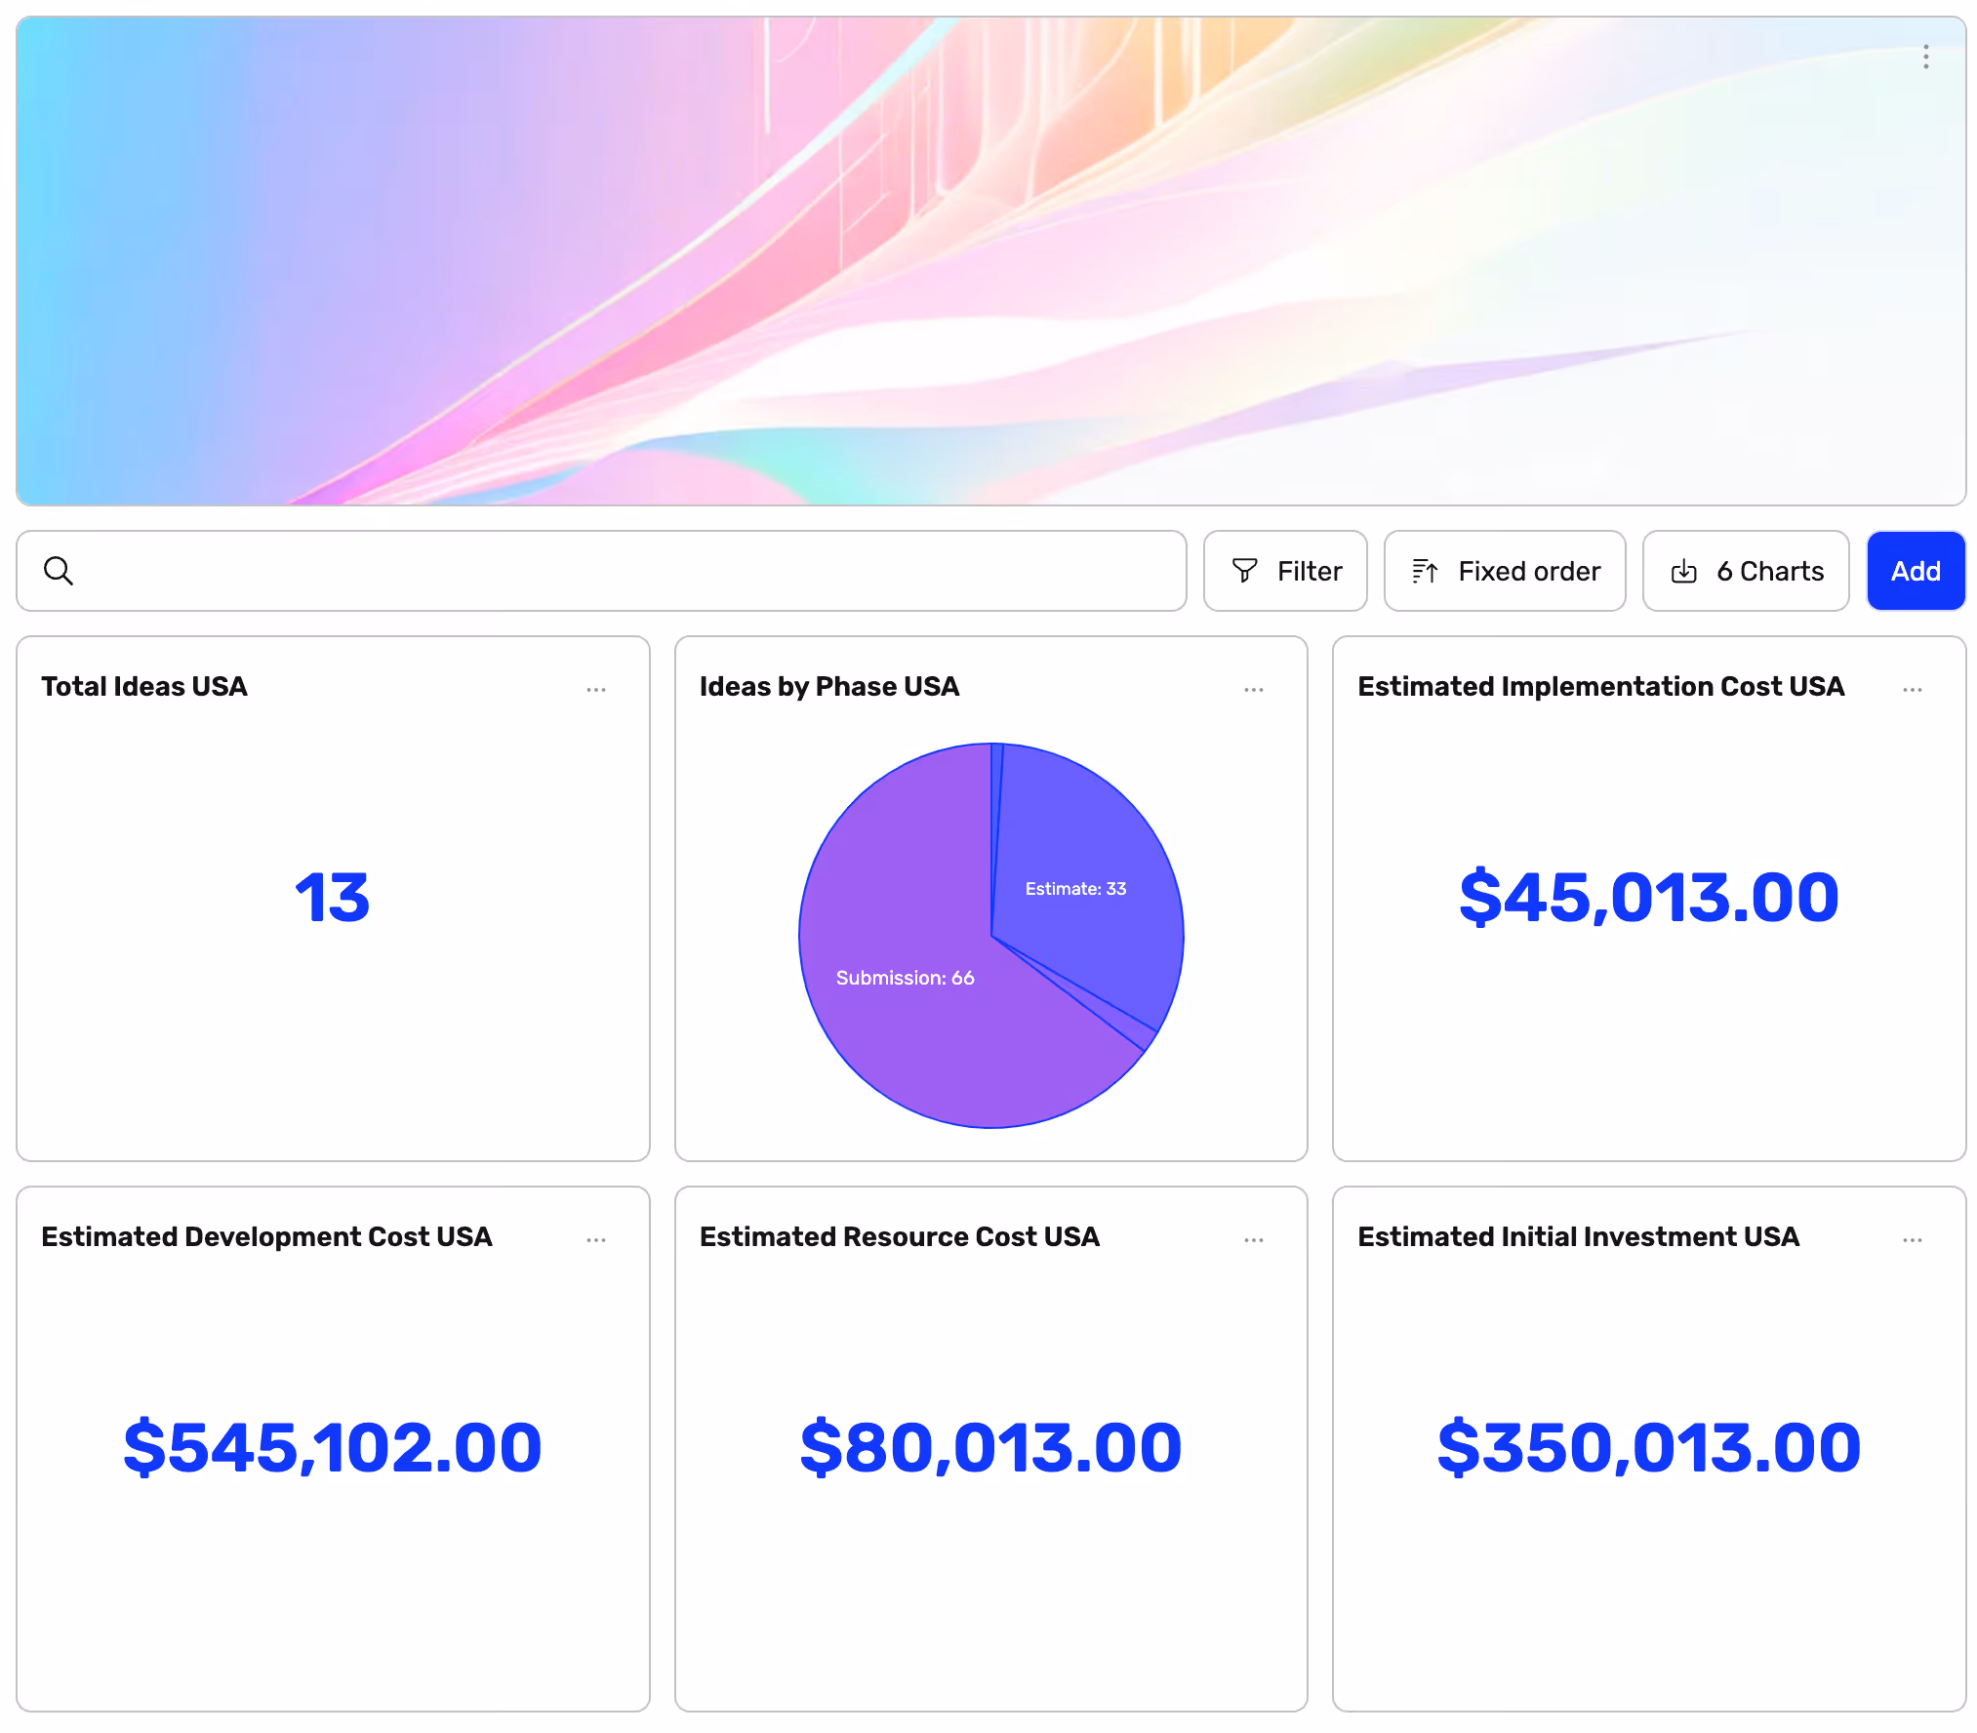
Task: Open the banner's vertical three-dot menu
Action: [x=1925, y=57]
